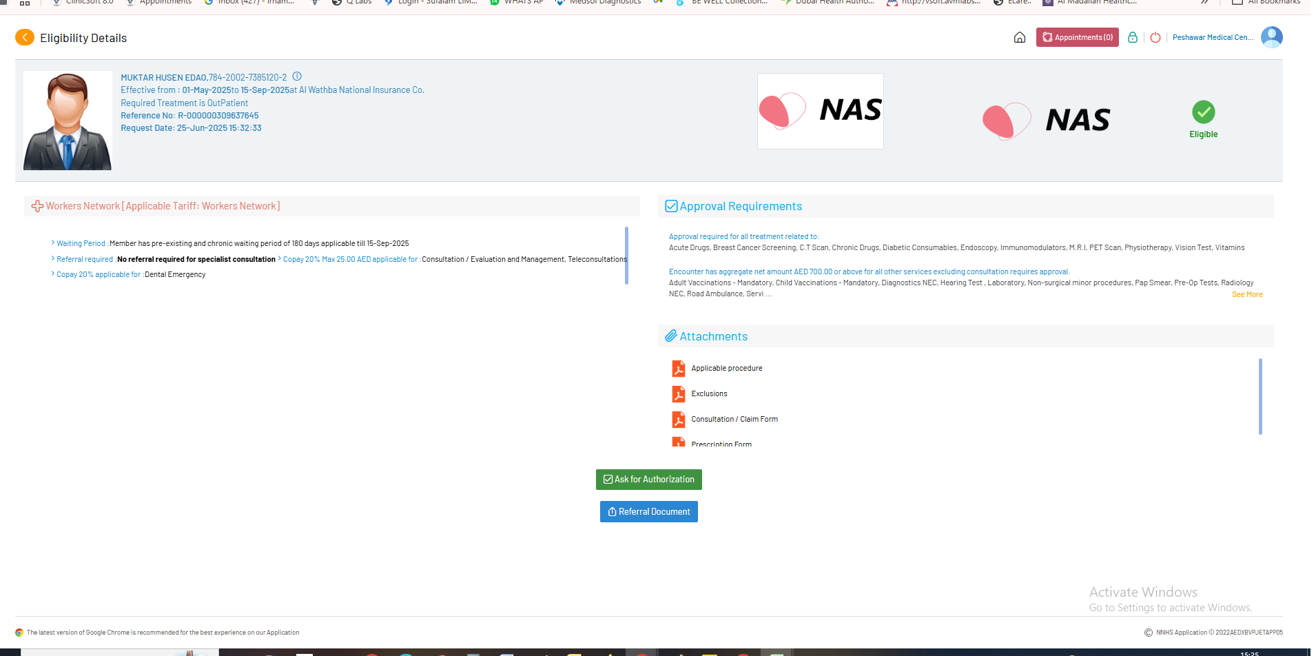The height and width of the screenshot is (656, 1316).
Task: Open the Applicable procedure PDF icon
Action: pos(679,369)
